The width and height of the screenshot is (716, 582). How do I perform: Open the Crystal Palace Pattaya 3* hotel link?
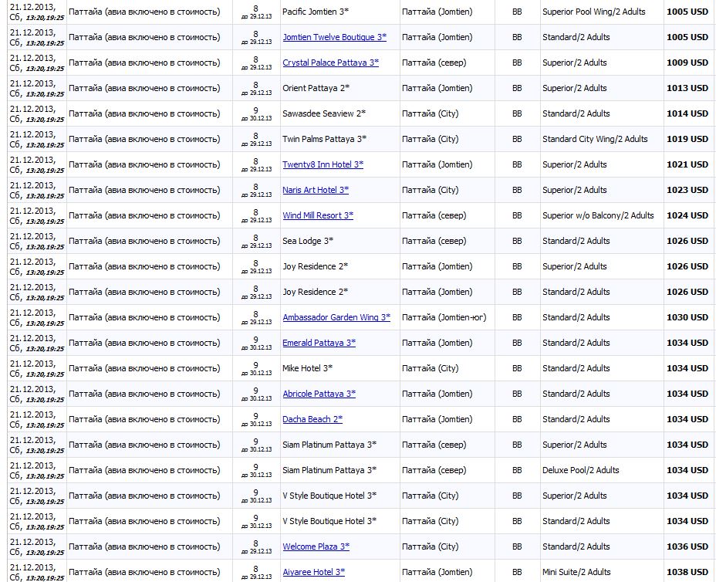pyautogui.click(x=330, y=63)
